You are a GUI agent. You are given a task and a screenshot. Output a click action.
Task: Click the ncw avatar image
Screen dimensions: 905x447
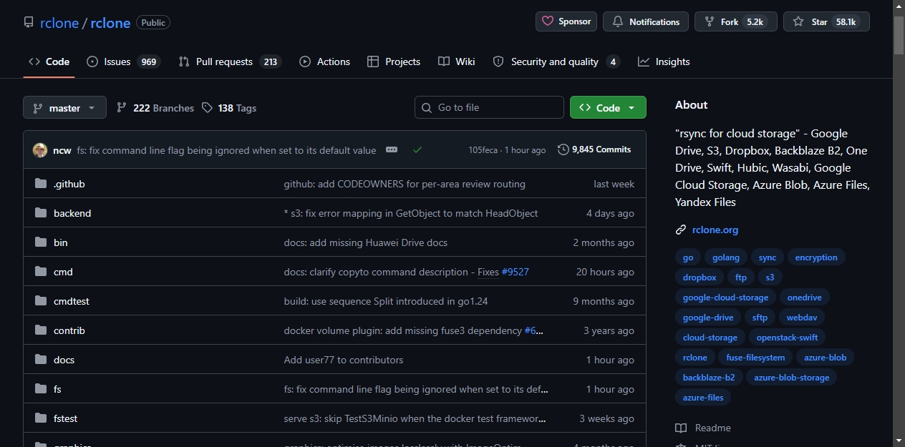40,150
